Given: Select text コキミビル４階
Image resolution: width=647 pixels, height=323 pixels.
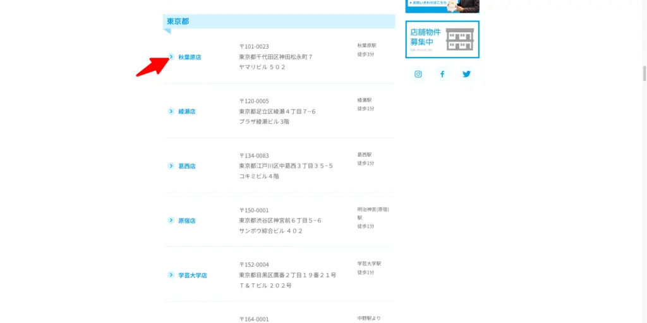Looking at the screenshot, I should tap(259, 176).
